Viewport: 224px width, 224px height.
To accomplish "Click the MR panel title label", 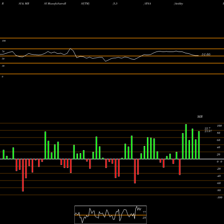I will coord(200,116).
